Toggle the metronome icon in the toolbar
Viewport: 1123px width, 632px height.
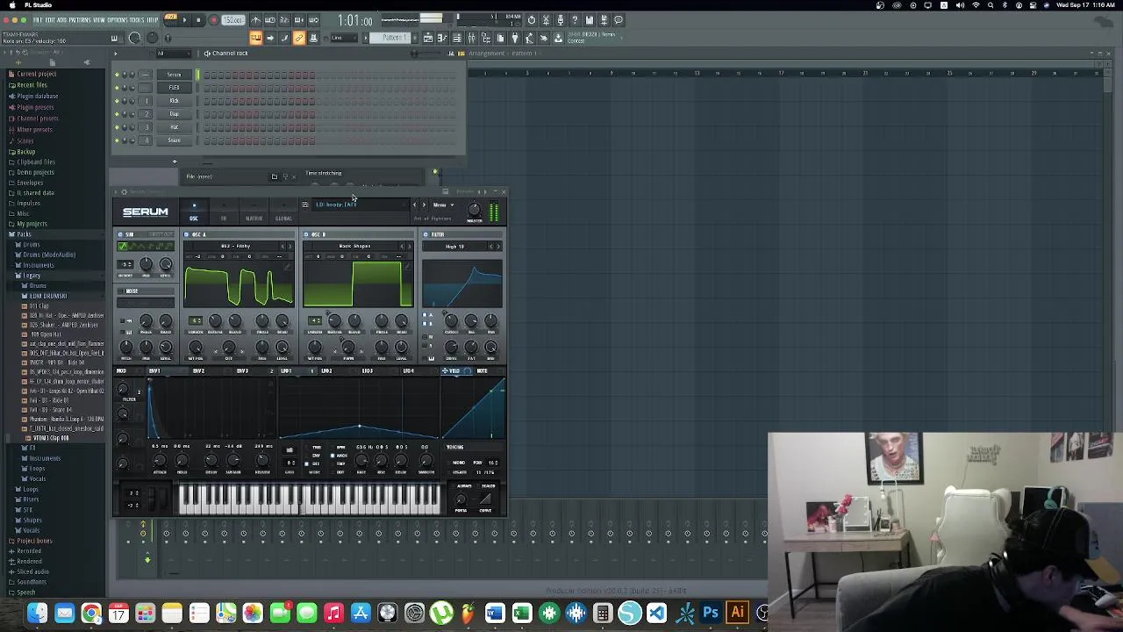pos(255,19)
